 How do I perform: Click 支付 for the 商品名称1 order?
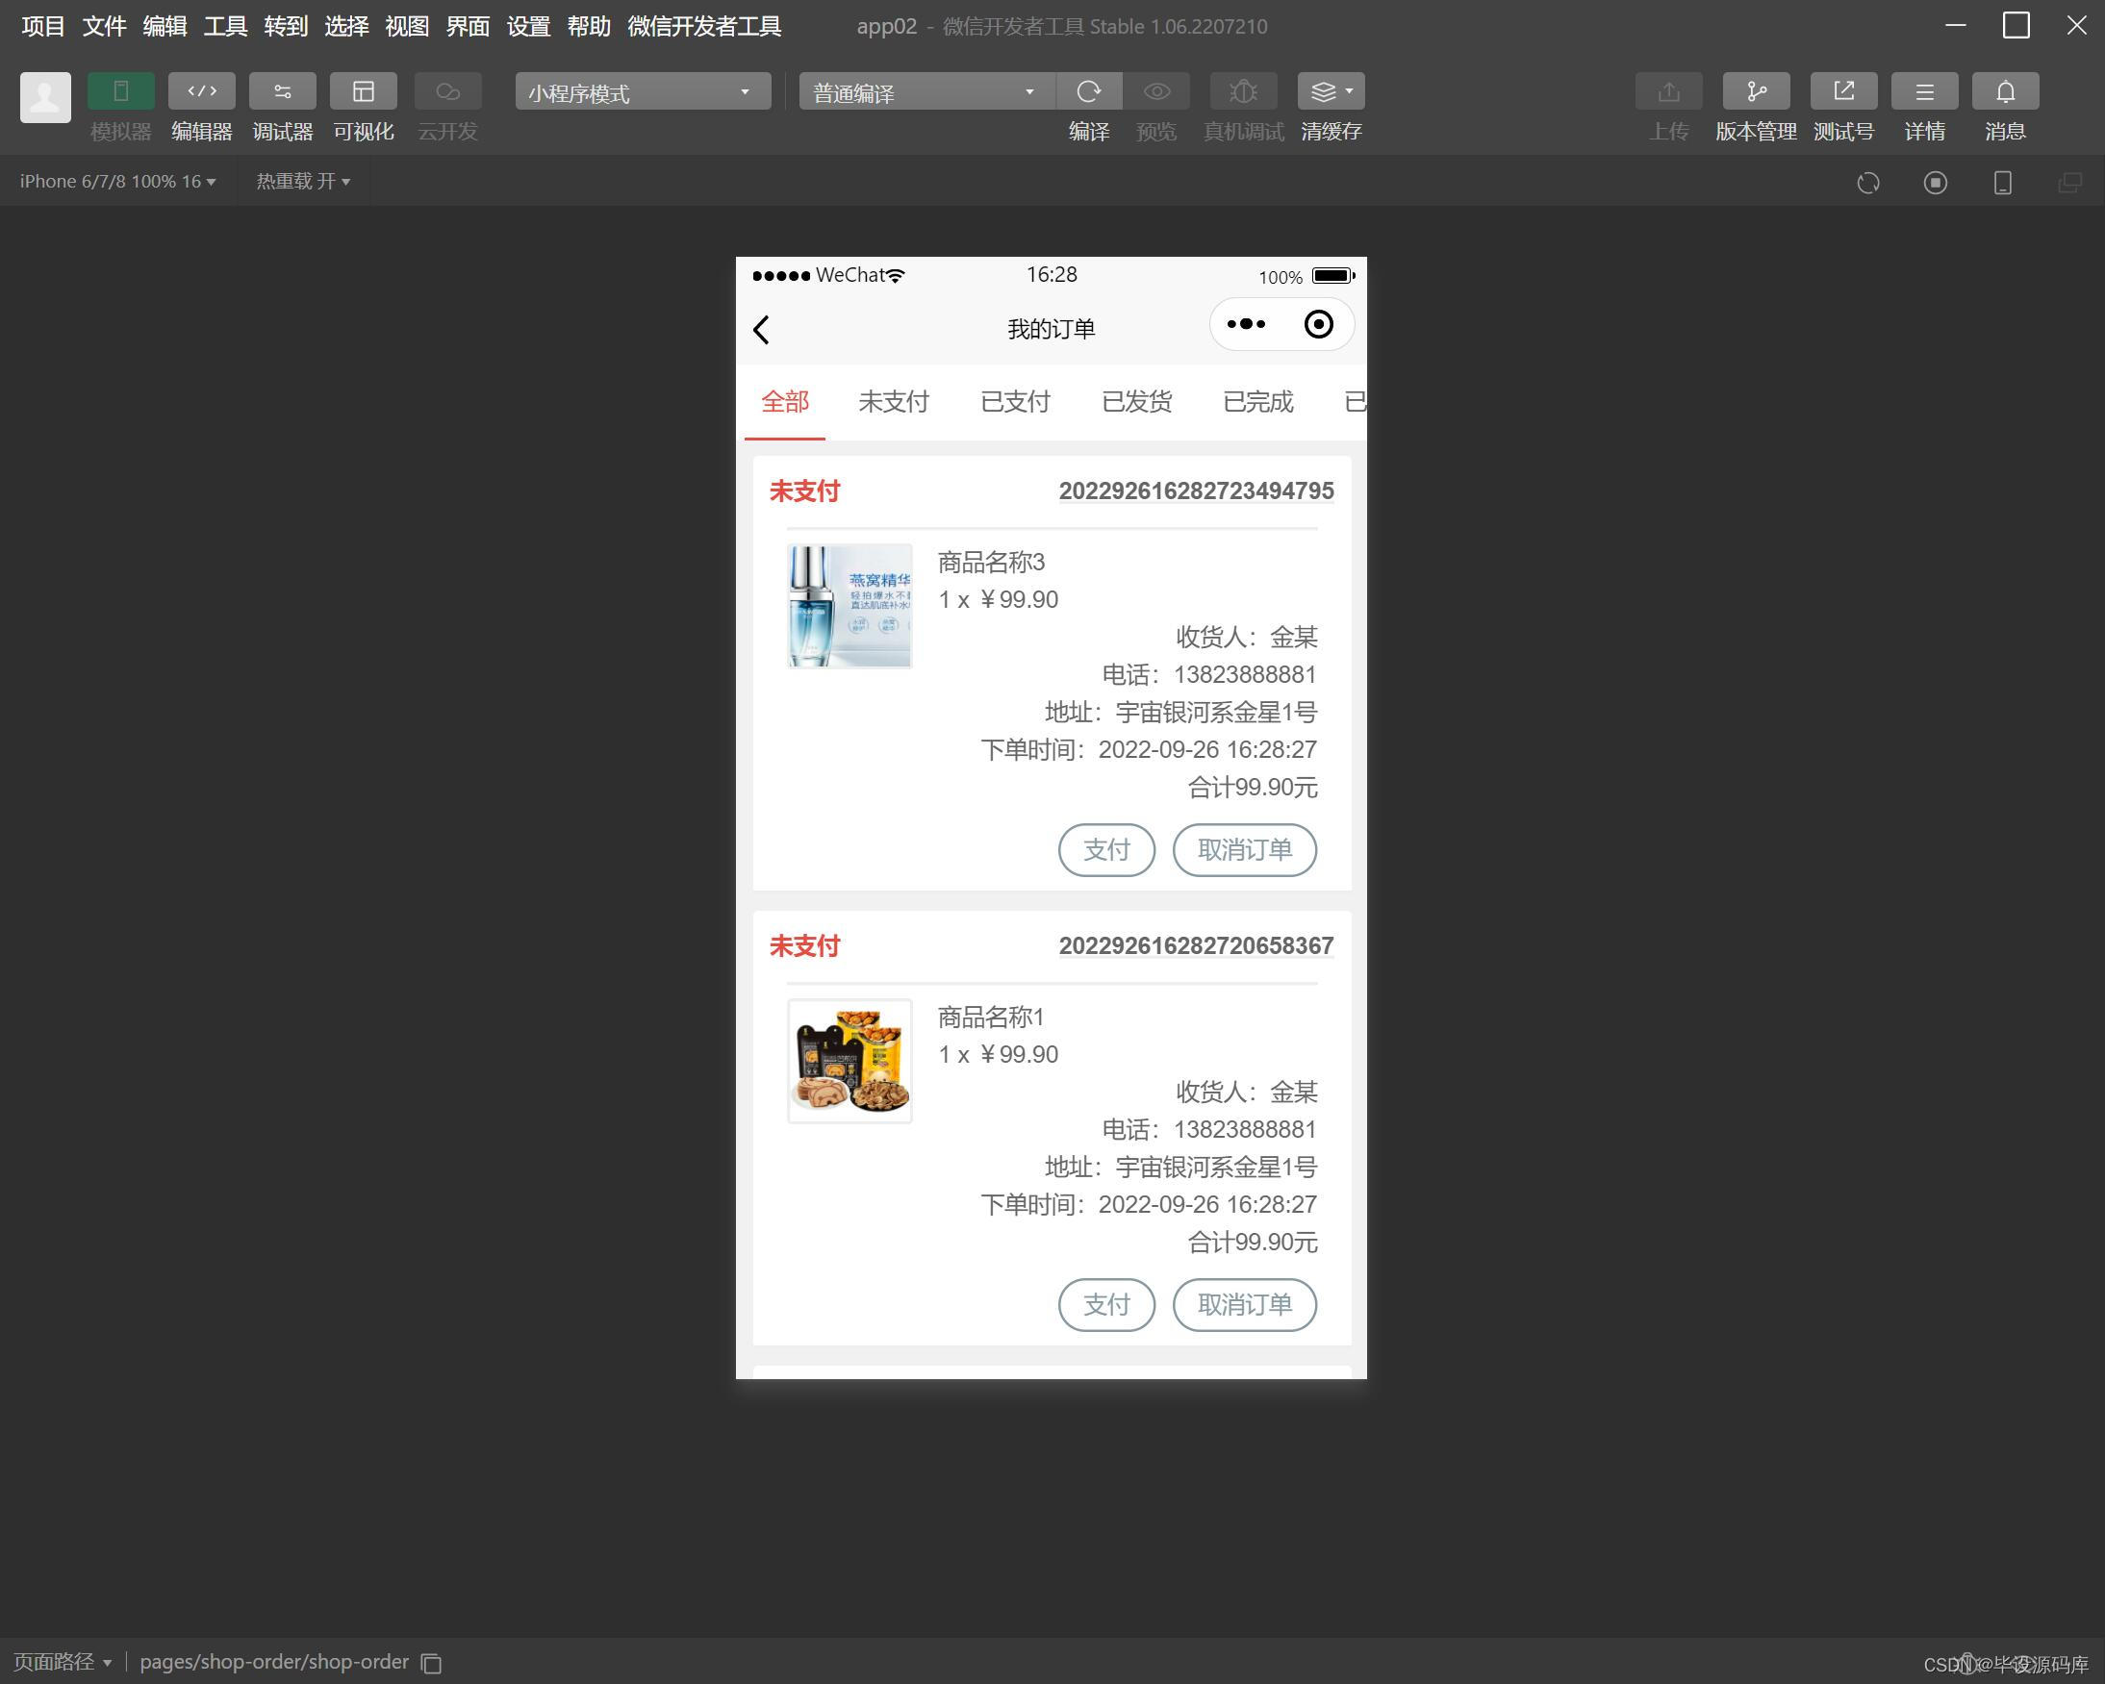(1106, 1304)
